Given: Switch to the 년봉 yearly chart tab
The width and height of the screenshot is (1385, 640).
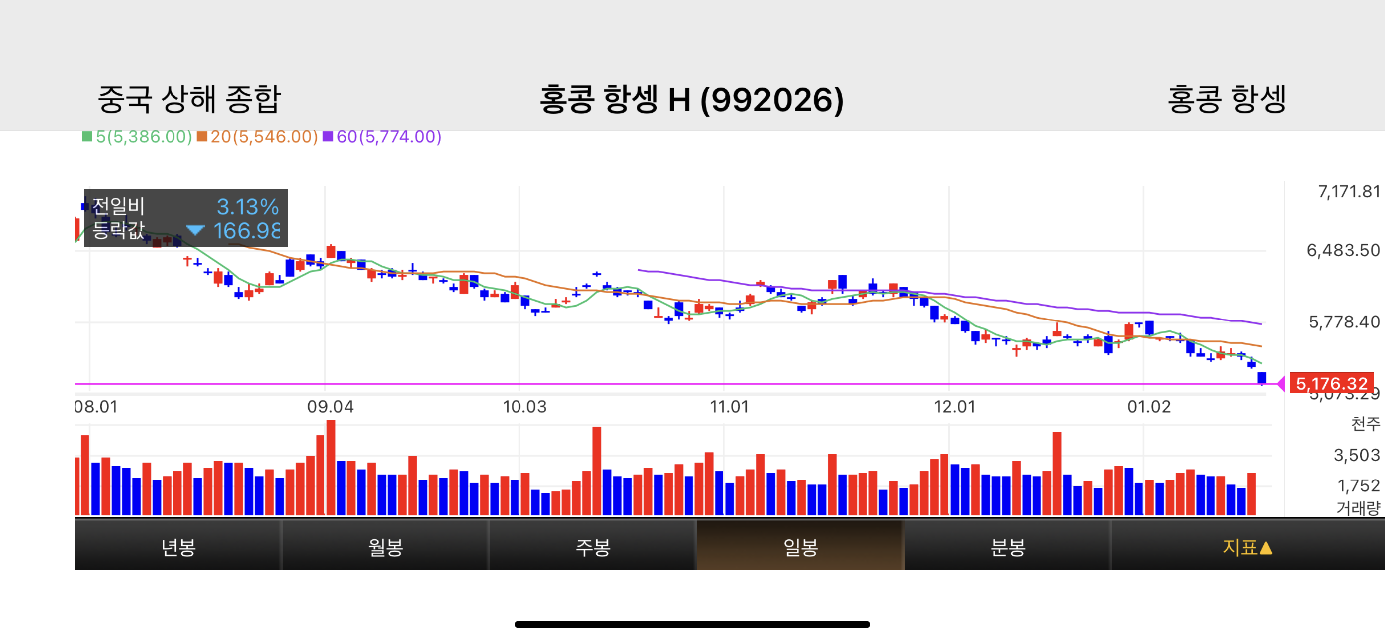Looking at the screenshot, I should (178, 546).
